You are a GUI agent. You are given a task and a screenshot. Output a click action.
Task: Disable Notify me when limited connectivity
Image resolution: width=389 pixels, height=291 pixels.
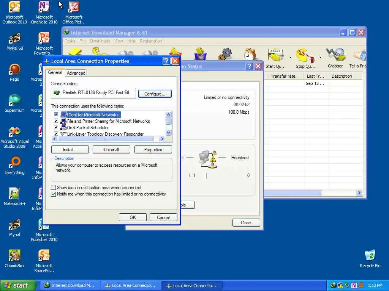[x=53, y=194]
